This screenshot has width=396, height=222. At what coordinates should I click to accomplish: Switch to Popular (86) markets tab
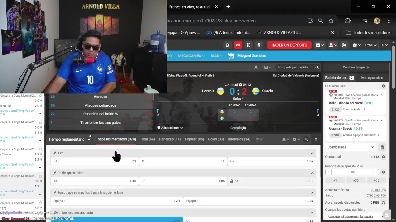[194, 139]
